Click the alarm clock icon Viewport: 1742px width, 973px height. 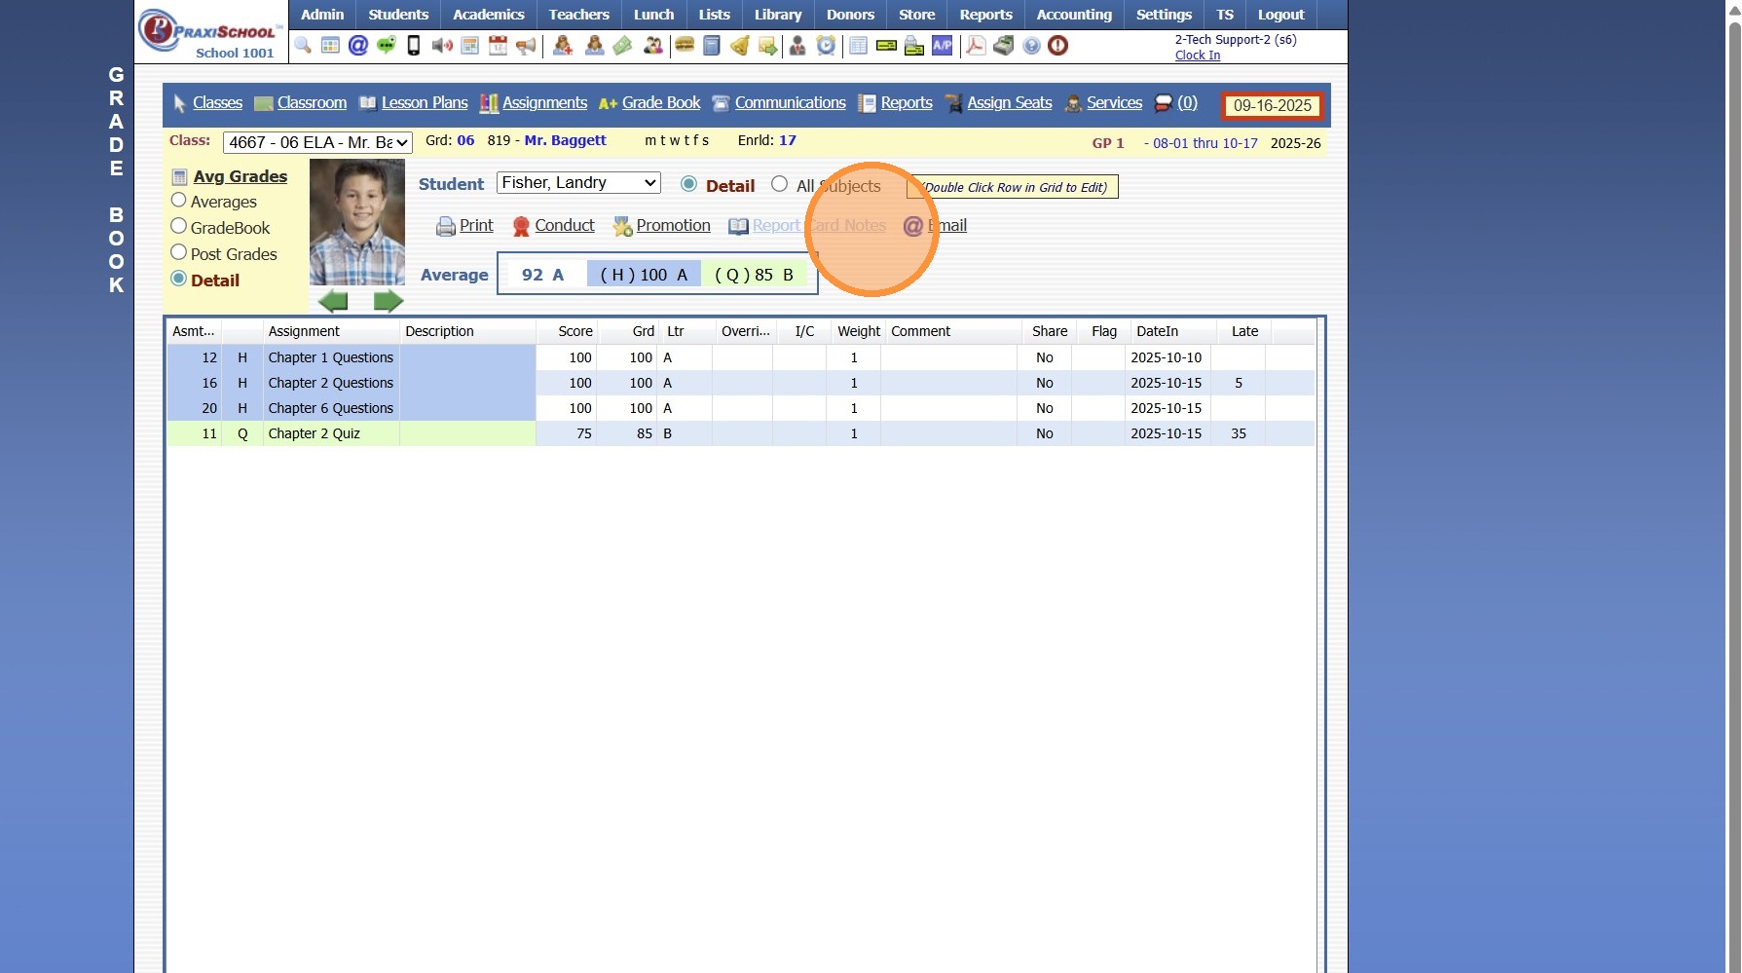pos(826,46)
